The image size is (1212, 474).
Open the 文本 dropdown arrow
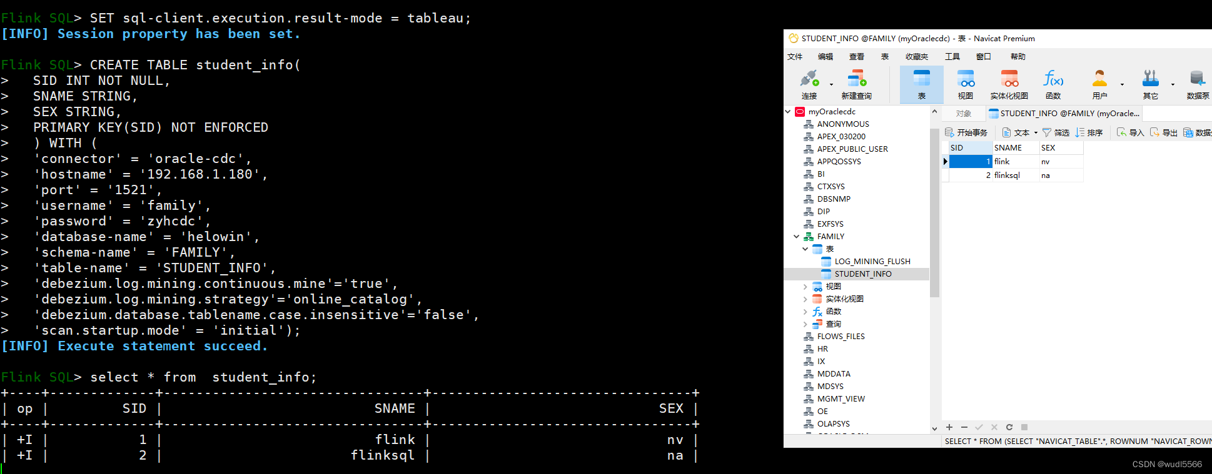click(1036, 132)
